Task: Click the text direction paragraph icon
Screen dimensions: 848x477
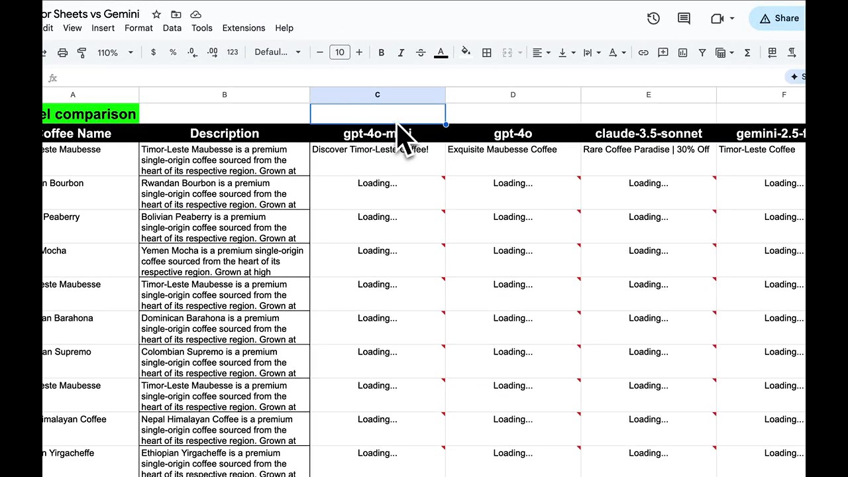Action: click(x=792, y=52)
